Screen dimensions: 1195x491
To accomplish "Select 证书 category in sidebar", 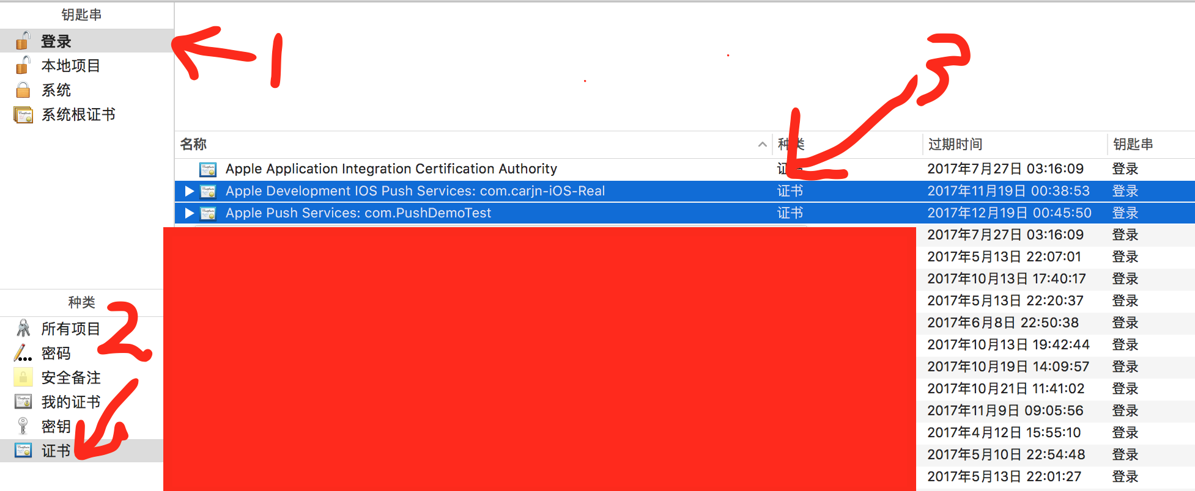I will (x=56, y=451).
